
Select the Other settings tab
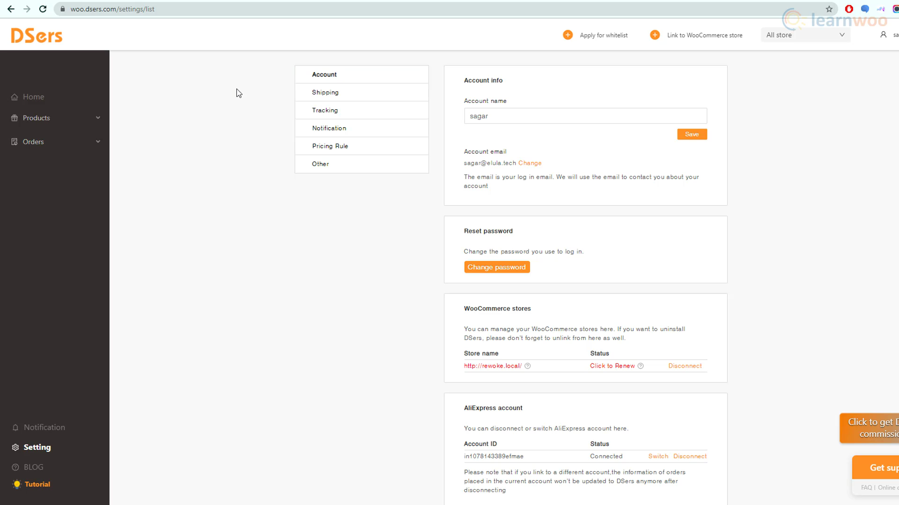tap(361, 164)
